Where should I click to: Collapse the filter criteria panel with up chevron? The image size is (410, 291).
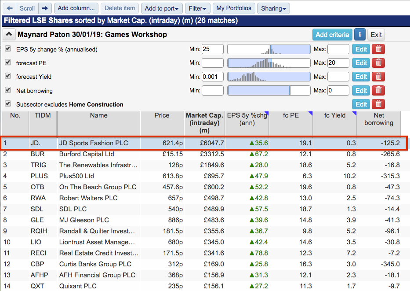[9, 34]
